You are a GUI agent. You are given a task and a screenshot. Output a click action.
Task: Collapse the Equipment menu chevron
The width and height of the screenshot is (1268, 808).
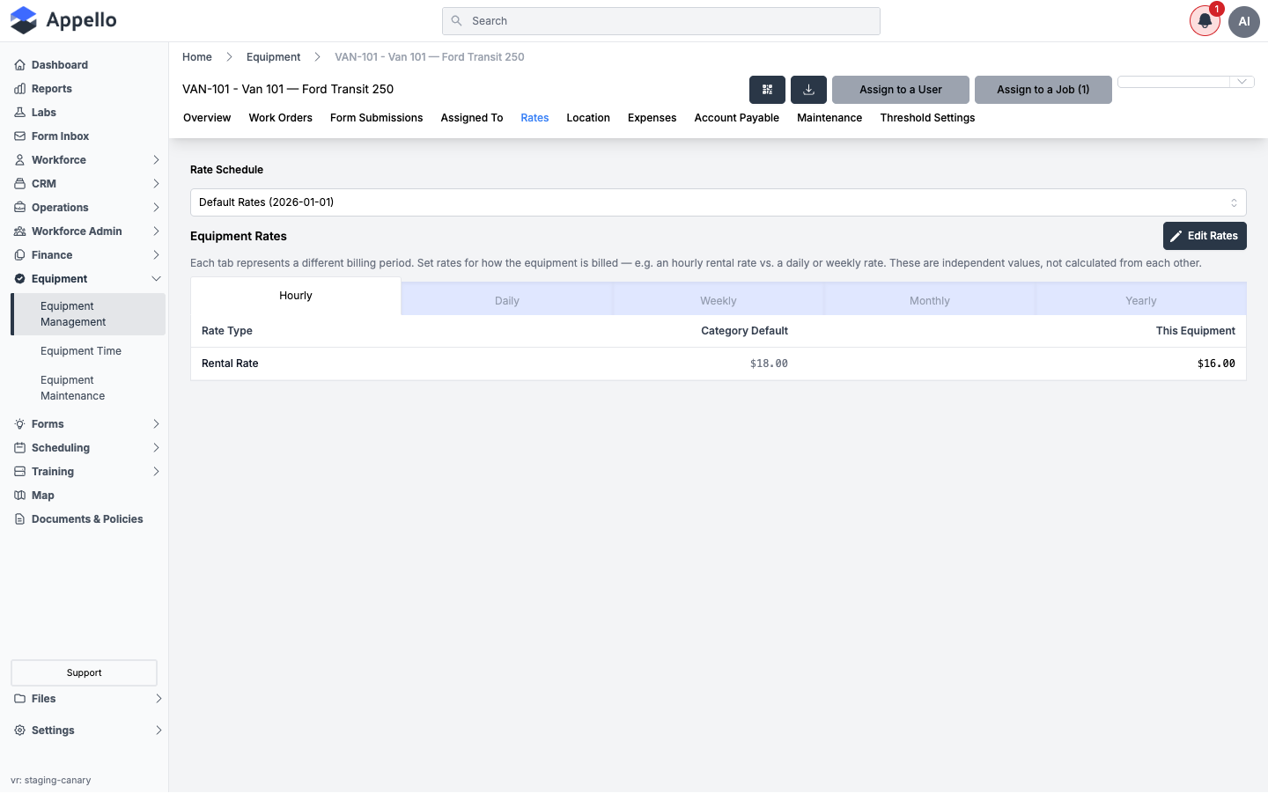tap(156, 279)
